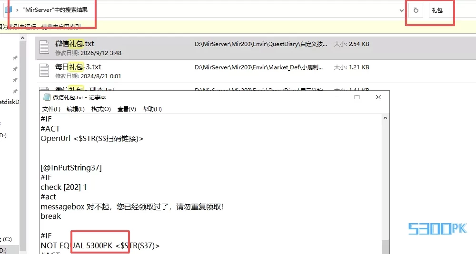The height and width of the screenshot is (254, 476).
Task: Click the 大小: 1.21 KB size text
Action: (352, 67)
